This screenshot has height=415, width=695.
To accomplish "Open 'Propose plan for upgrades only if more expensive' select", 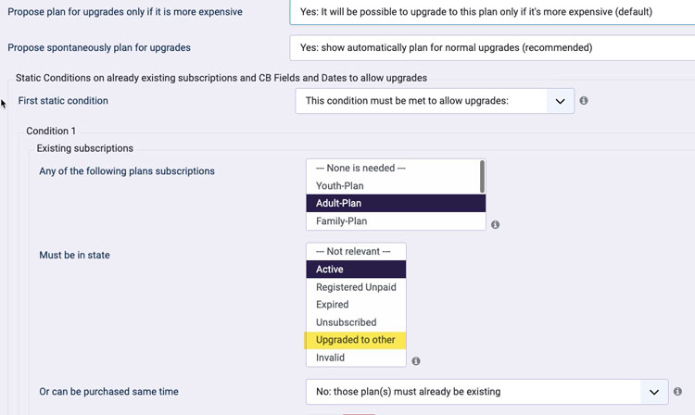I will pos(492,12).
